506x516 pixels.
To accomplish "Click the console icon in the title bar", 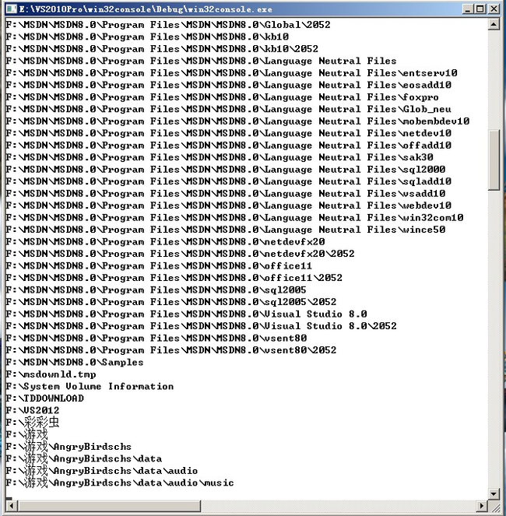I will click(11, 9).
